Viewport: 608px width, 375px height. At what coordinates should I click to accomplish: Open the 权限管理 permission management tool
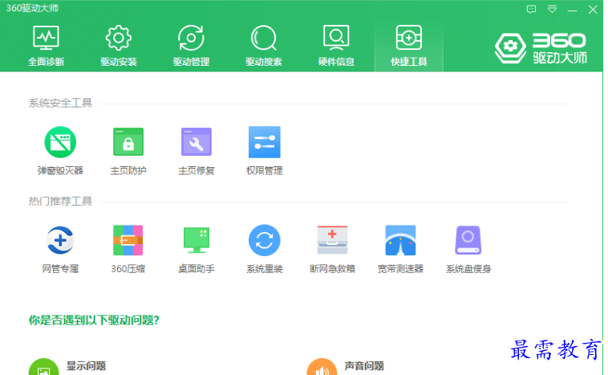pyautogui.click(x=265, y=151)
